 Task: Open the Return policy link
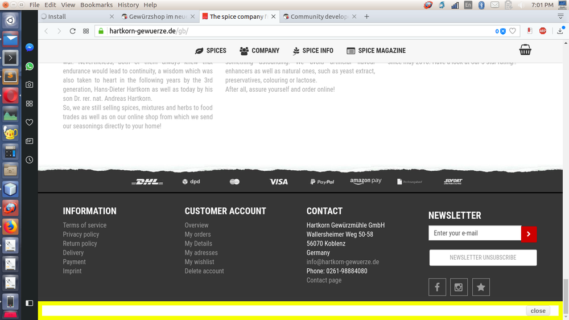[x=80, y=243]
